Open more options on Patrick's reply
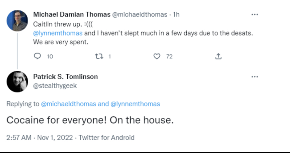Screen dimensions: 290x153 [x=255, y=77]
